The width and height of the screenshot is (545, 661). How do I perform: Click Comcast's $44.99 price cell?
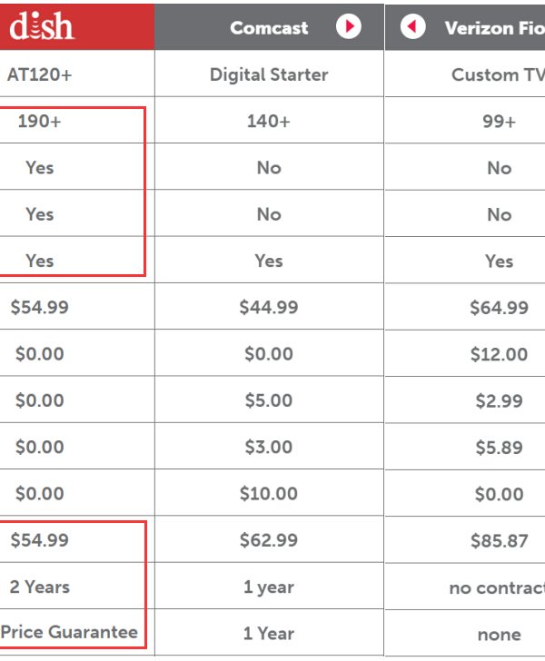[x=269, y=307]
